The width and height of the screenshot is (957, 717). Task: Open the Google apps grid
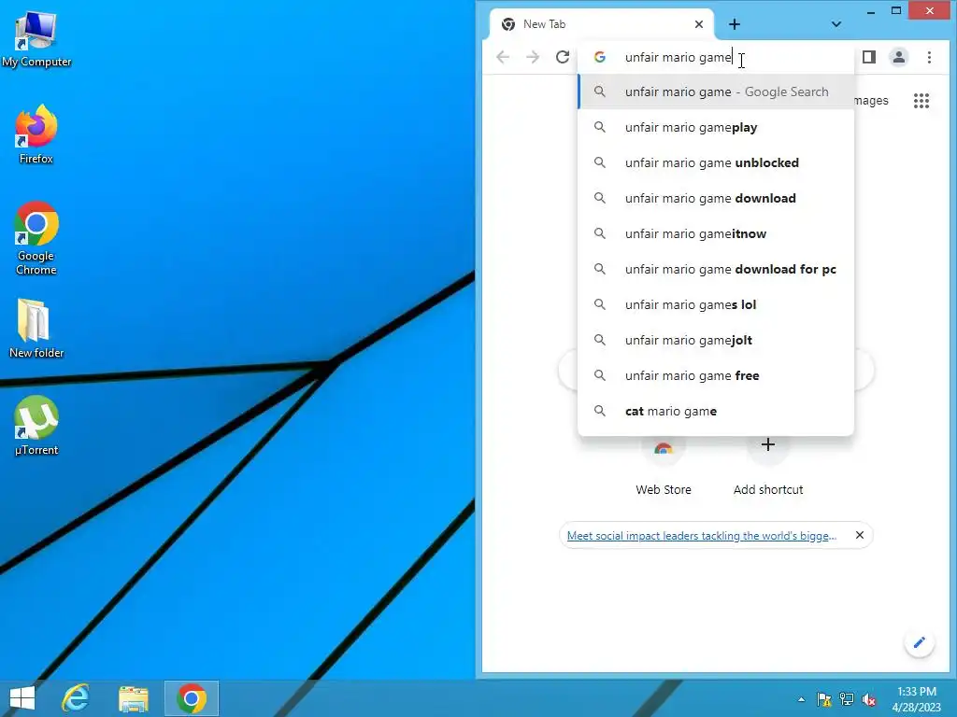click(x=921, y=101)
